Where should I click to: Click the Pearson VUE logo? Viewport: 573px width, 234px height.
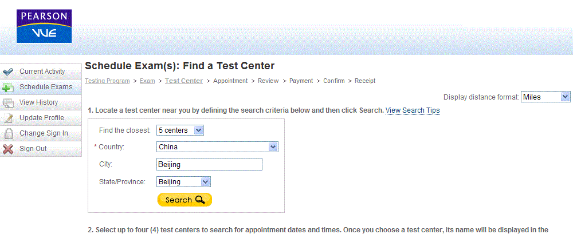[44, 26]
